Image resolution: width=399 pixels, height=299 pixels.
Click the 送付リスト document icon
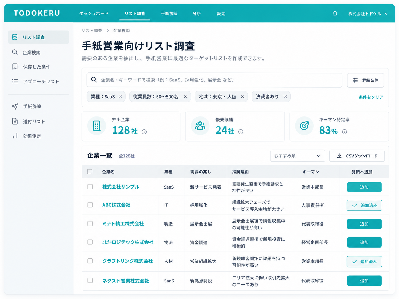pos(15,121)
